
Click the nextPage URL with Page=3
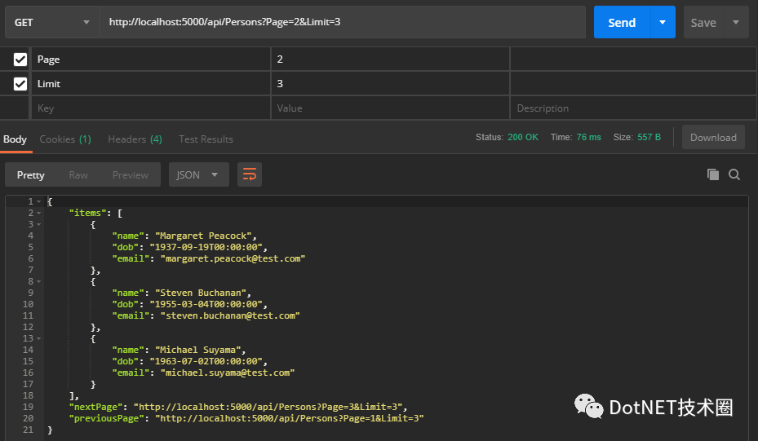coord(268,407)
